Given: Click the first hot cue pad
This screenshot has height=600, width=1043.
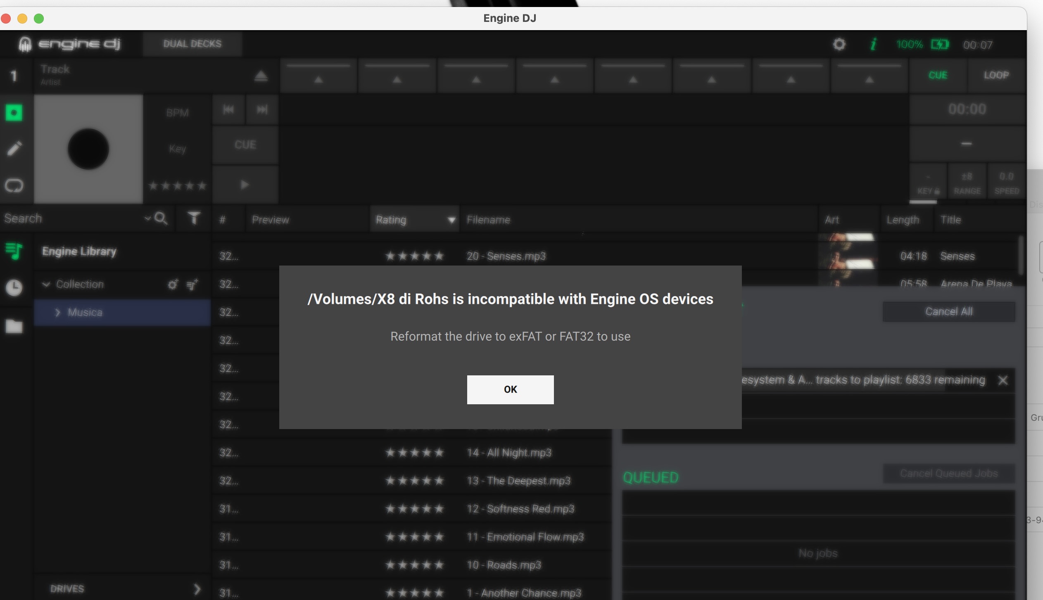Looking at the screenshot, I should [318, 75].
